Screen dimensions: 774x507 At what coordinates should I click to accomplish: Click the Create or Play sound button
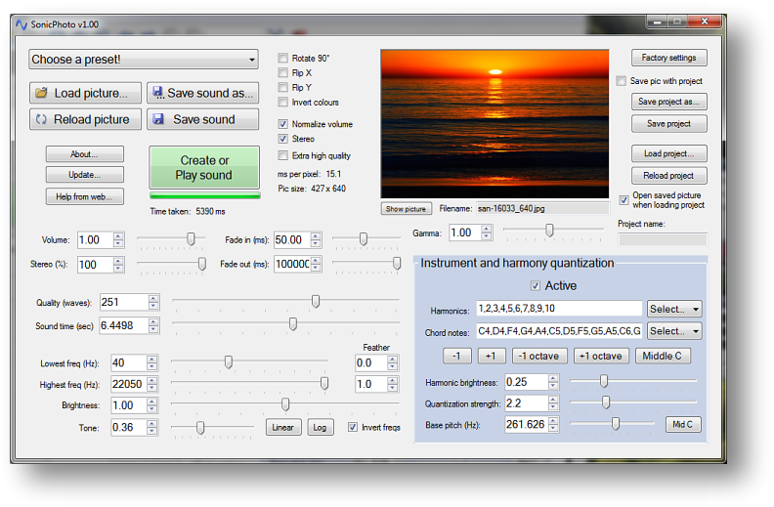[204, 168]
